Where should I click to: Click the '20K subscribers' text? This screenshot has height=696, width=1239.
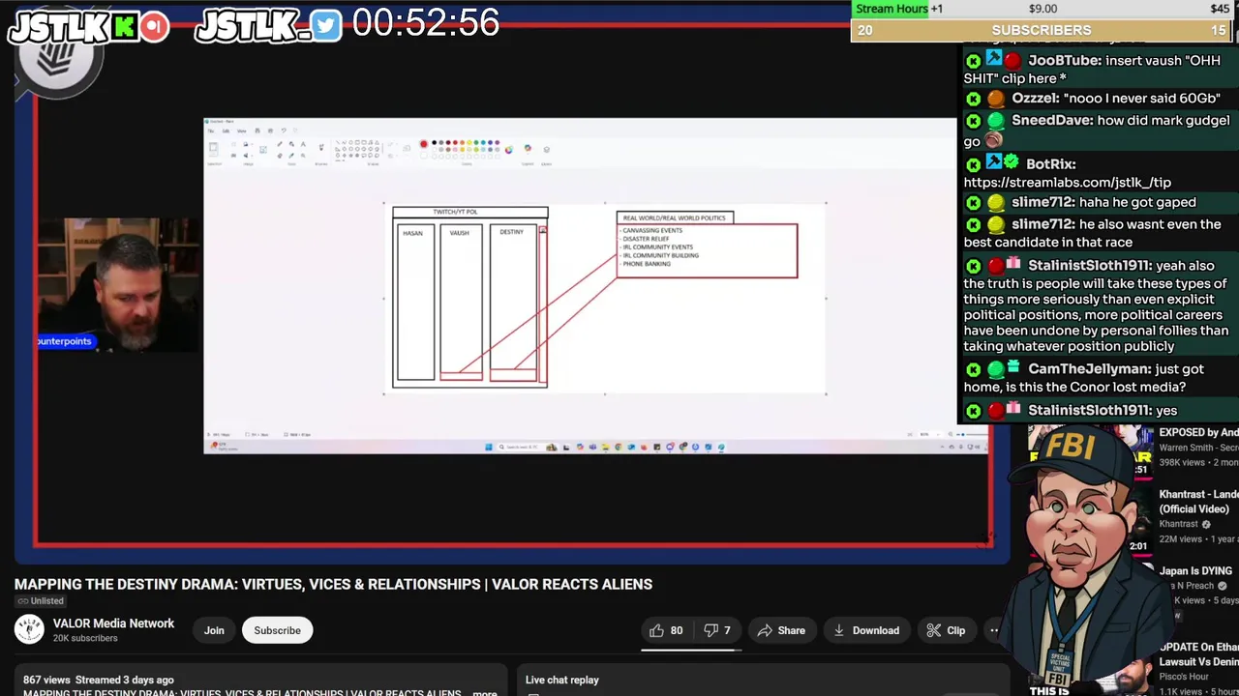(x=85, y=638)
